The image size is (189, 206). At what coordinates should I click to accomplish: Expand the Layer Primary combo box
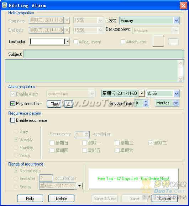(x=176, y=21)
